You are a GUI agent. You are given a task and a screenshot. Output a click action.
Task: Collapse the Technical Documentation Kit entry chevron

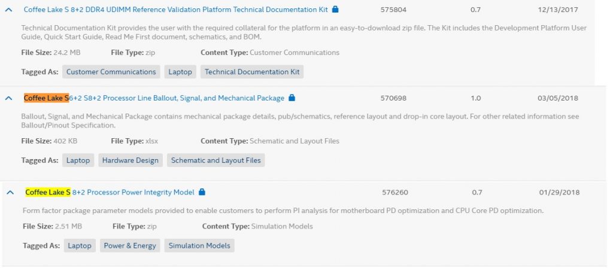coord(8,10)
